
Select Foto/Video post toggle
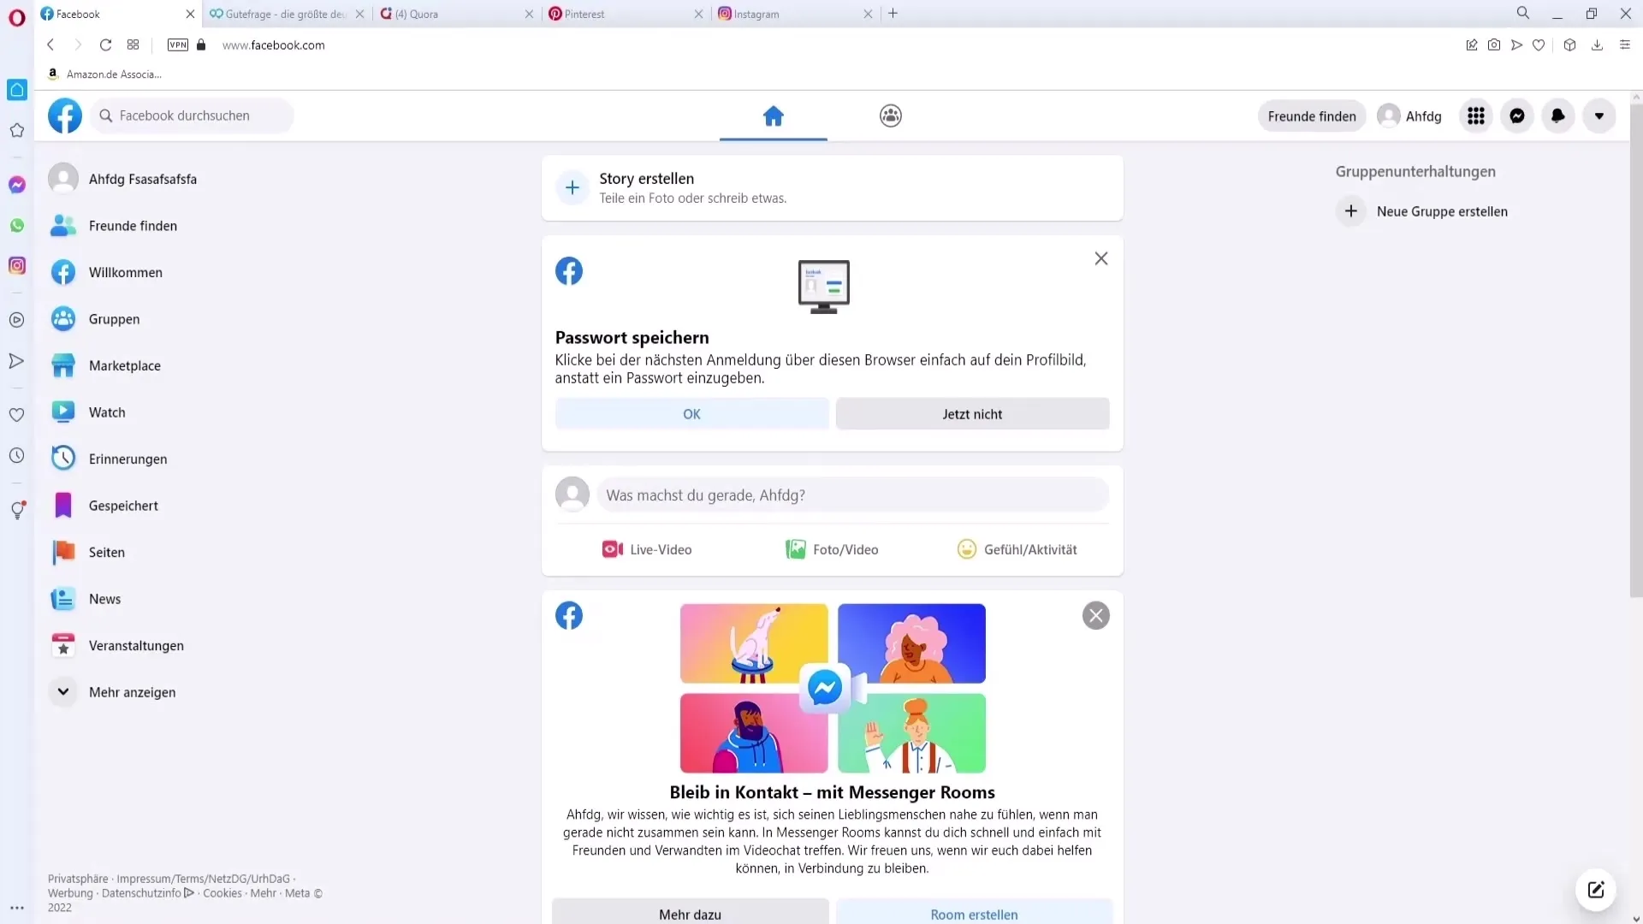click(832, 549)
